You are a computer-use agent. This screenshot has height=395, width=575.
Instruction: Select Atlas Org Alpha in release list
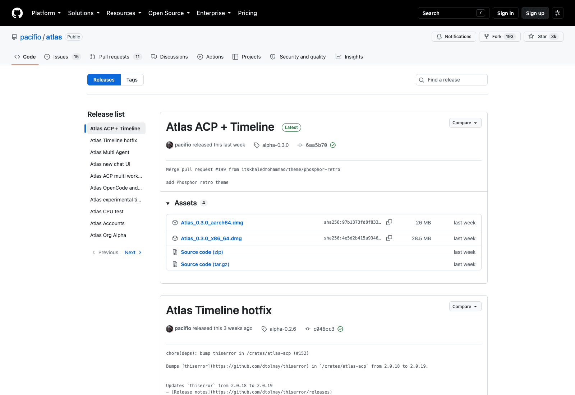point(116,235)
